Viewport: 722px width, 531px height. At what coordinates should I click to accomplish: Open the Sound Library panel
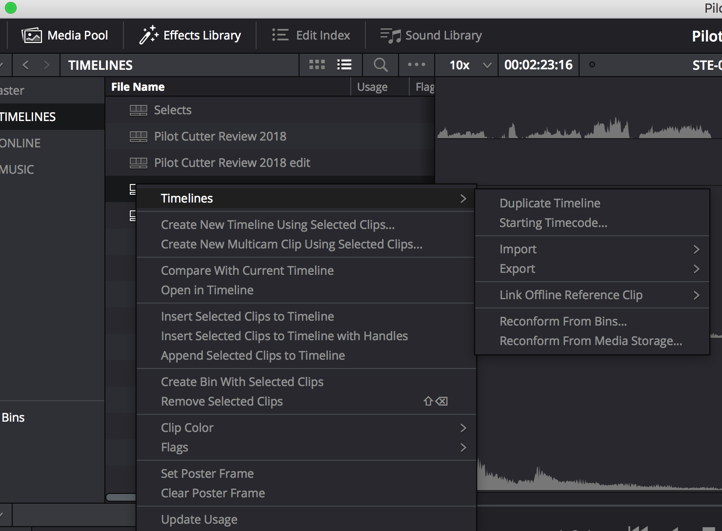pyautogui.click(x=431, y=36)
